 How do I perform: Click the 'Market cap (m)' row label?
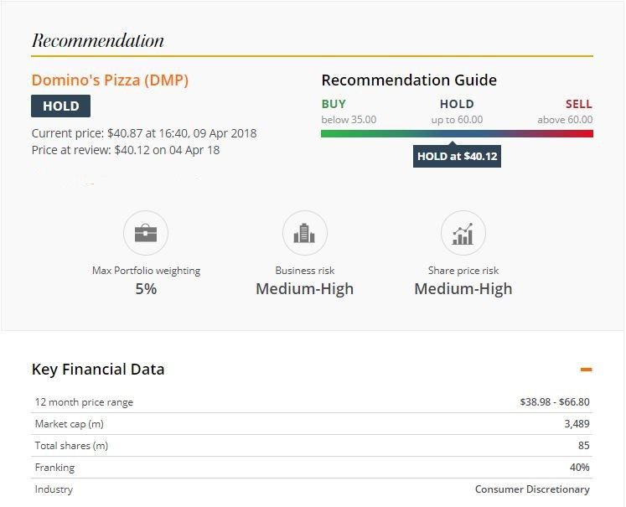pos(69,424)
